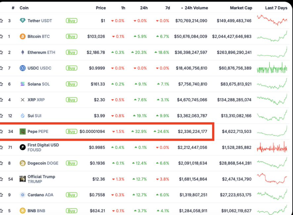Click the Solana logo icon

23,84
